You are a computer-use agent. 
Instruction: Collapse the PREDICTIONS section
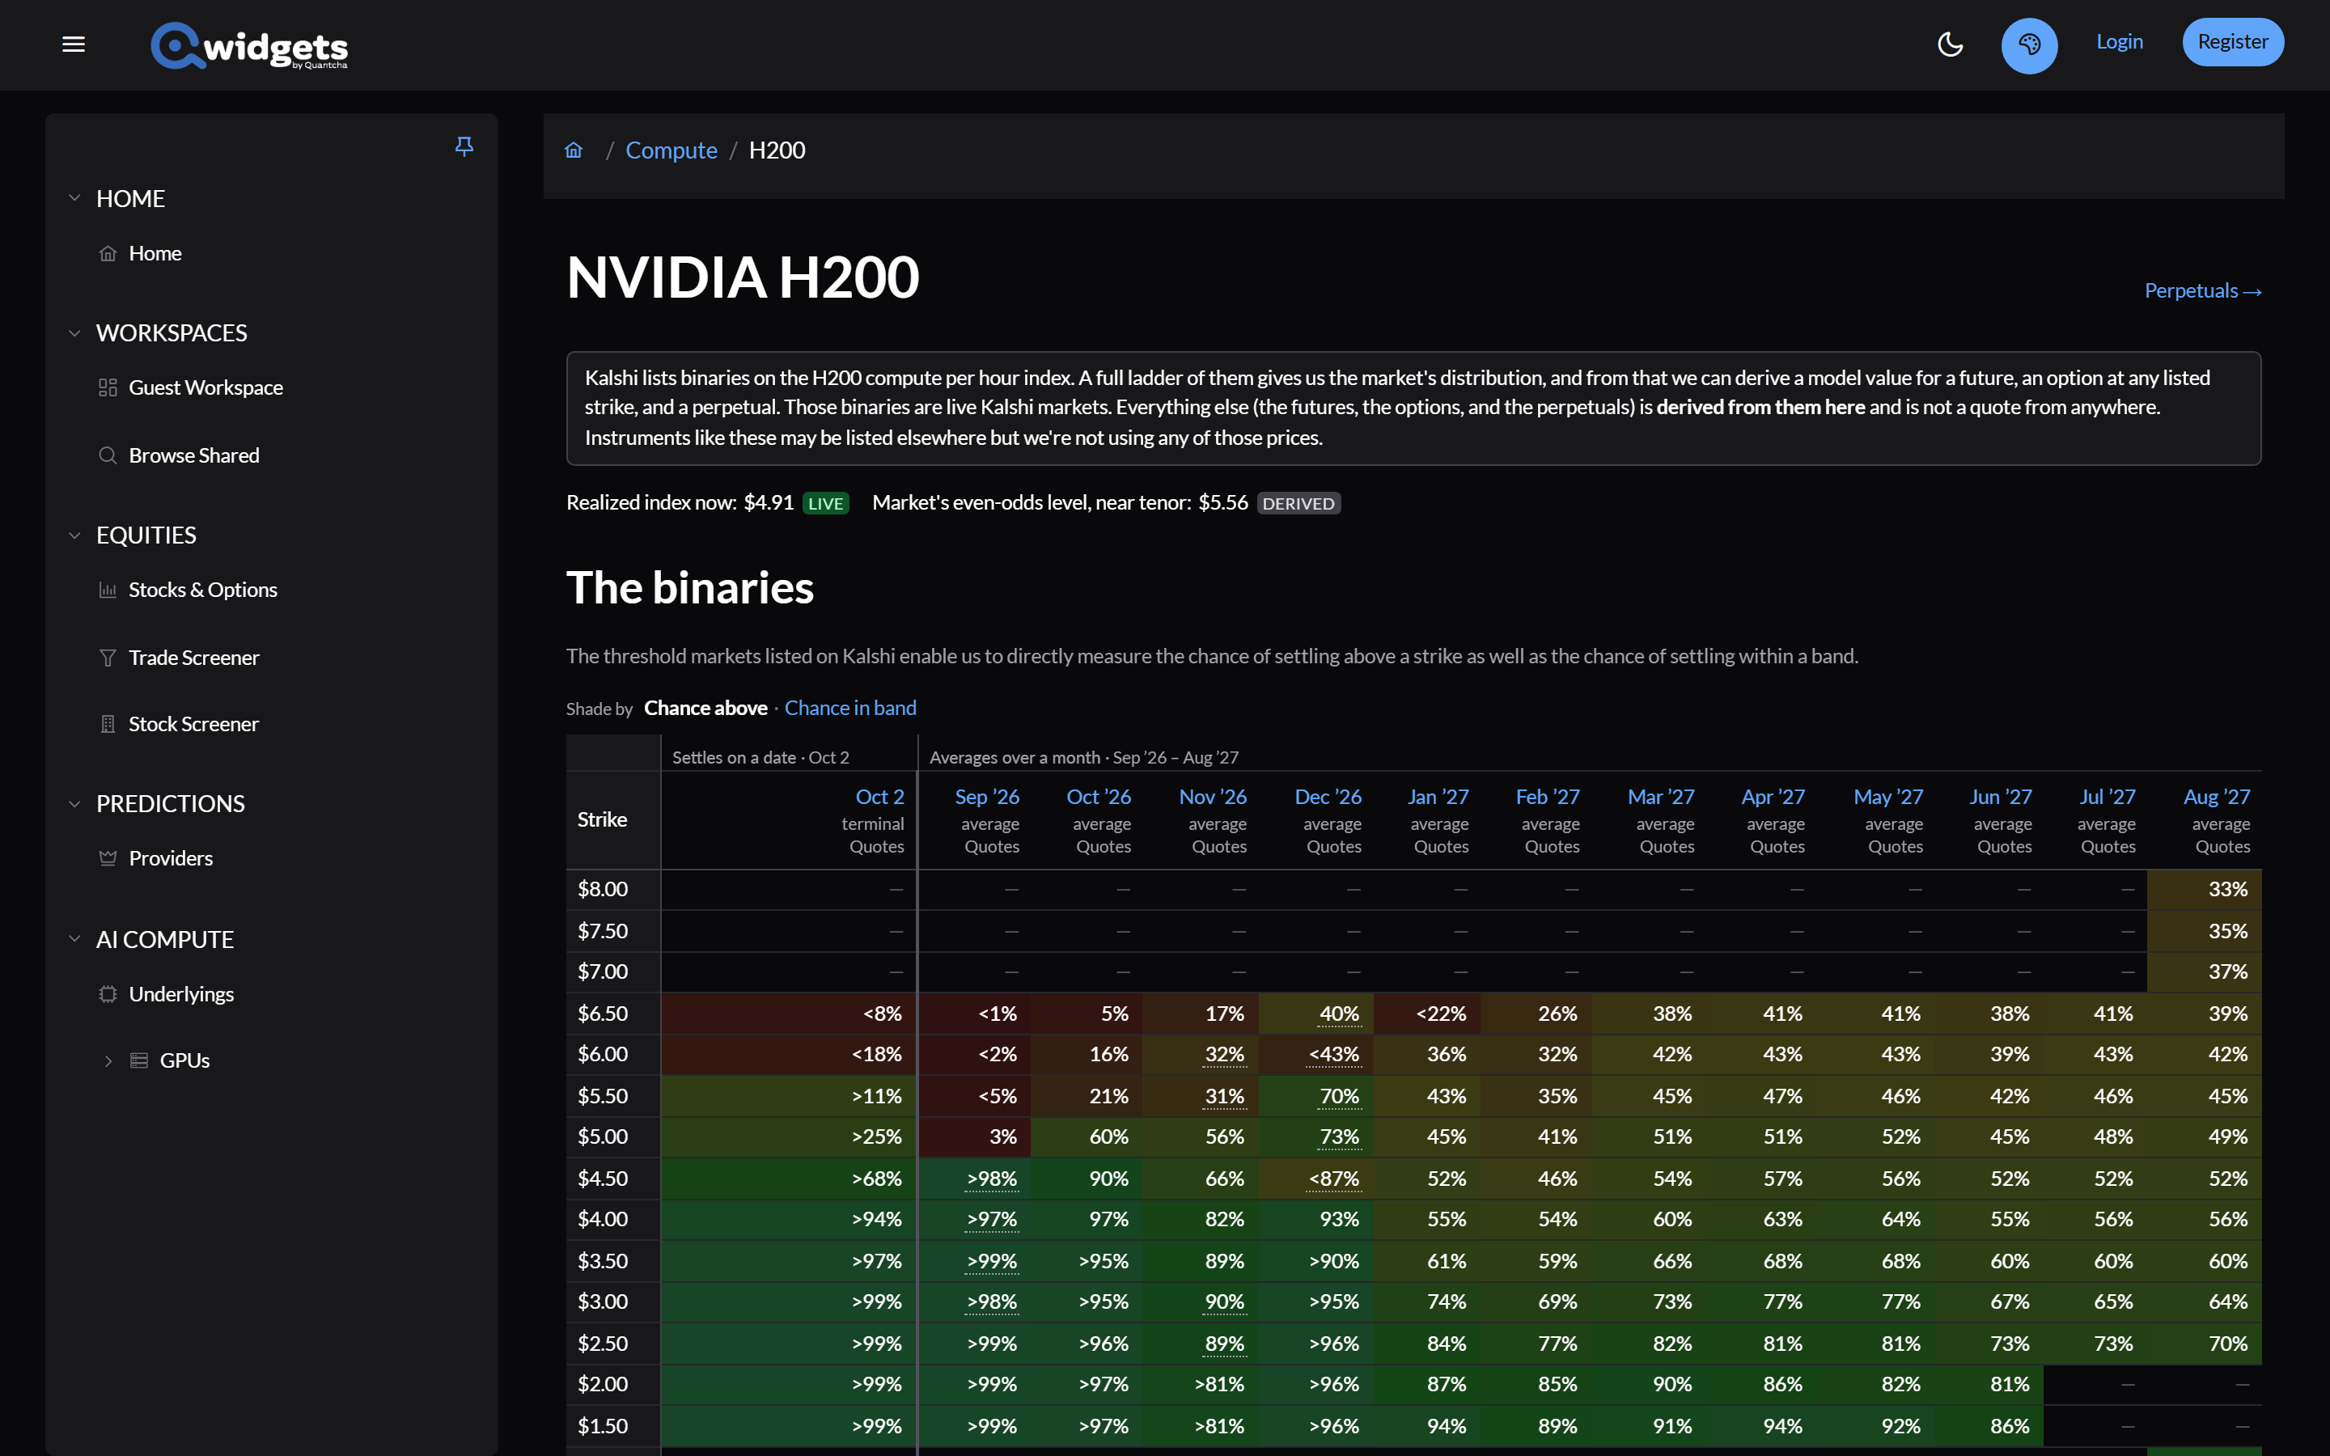[74, 804]
